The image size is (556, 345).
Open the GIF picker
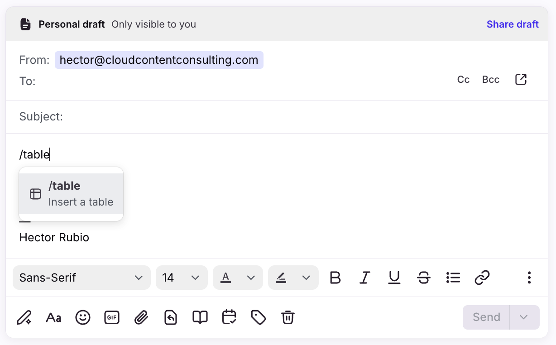tap(111, 317)
